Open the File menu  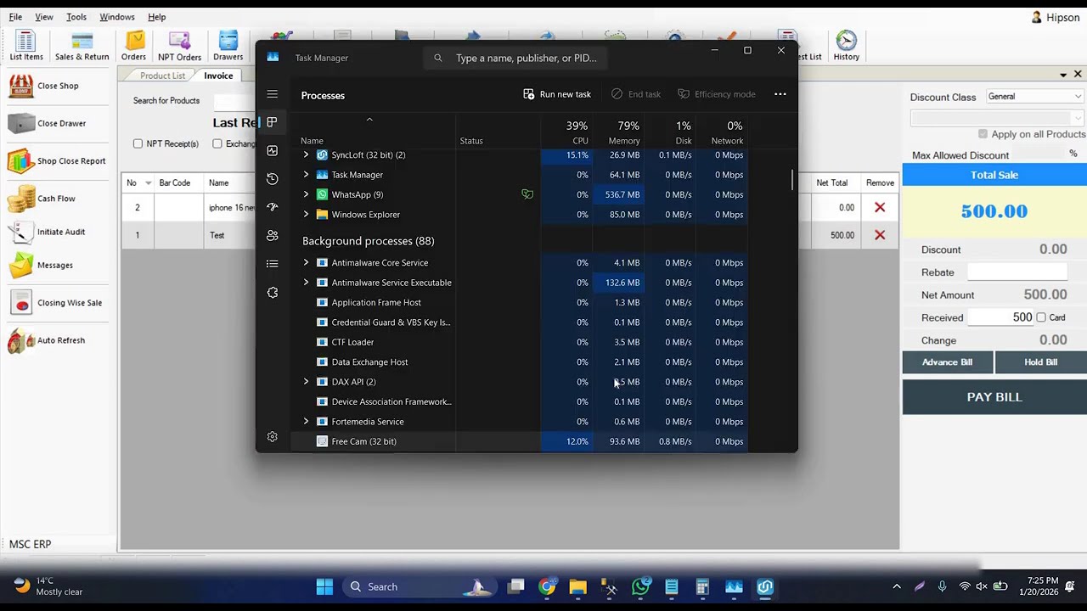click(15, 17)
